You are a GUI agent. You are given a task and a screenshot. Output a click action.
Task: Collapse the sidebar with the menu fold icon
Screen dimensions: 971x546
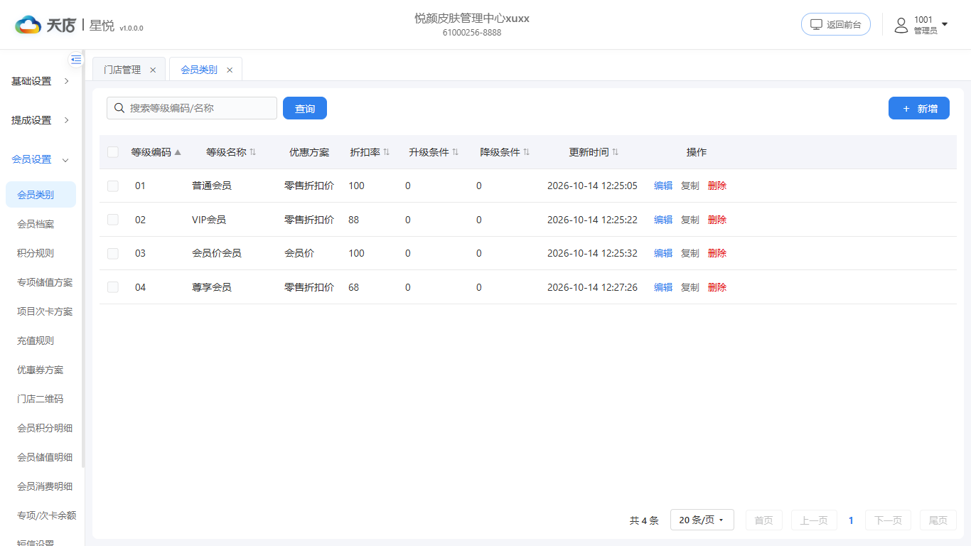pos(76,60)
